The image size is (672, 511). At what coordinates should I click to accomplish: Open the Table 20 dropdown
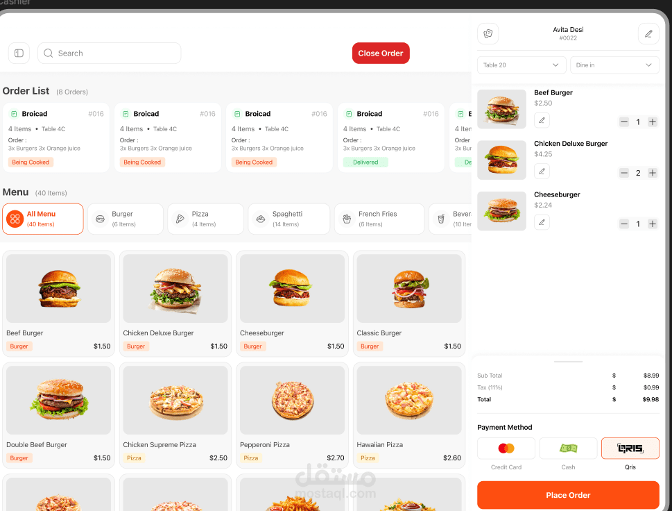point(522,65)
